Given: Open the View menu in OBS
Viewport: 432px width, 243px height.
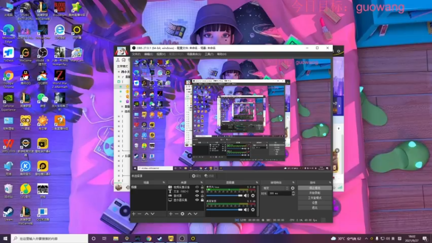Looking at the screenshot, I should point(161,55).
